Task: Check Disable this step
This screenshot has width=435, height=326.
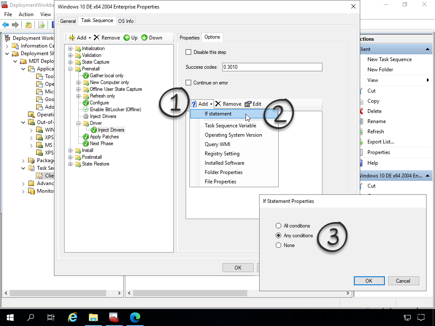Action: click(188, 52)
